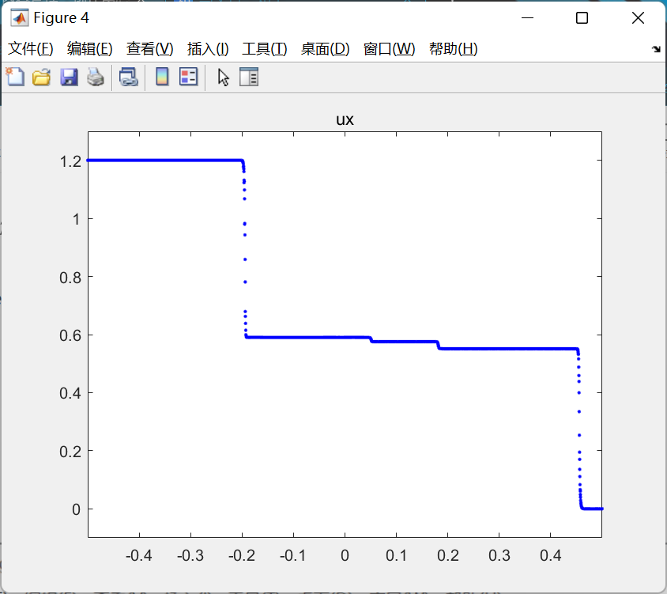Open the 编辑 menu
The image size is (667, 594).
pyautogui.click(x=89, y=48)
